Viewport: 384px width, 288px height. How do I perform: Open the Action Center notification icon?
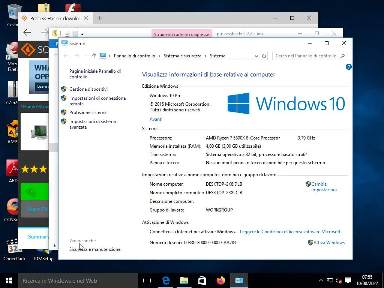click(348, 280)
